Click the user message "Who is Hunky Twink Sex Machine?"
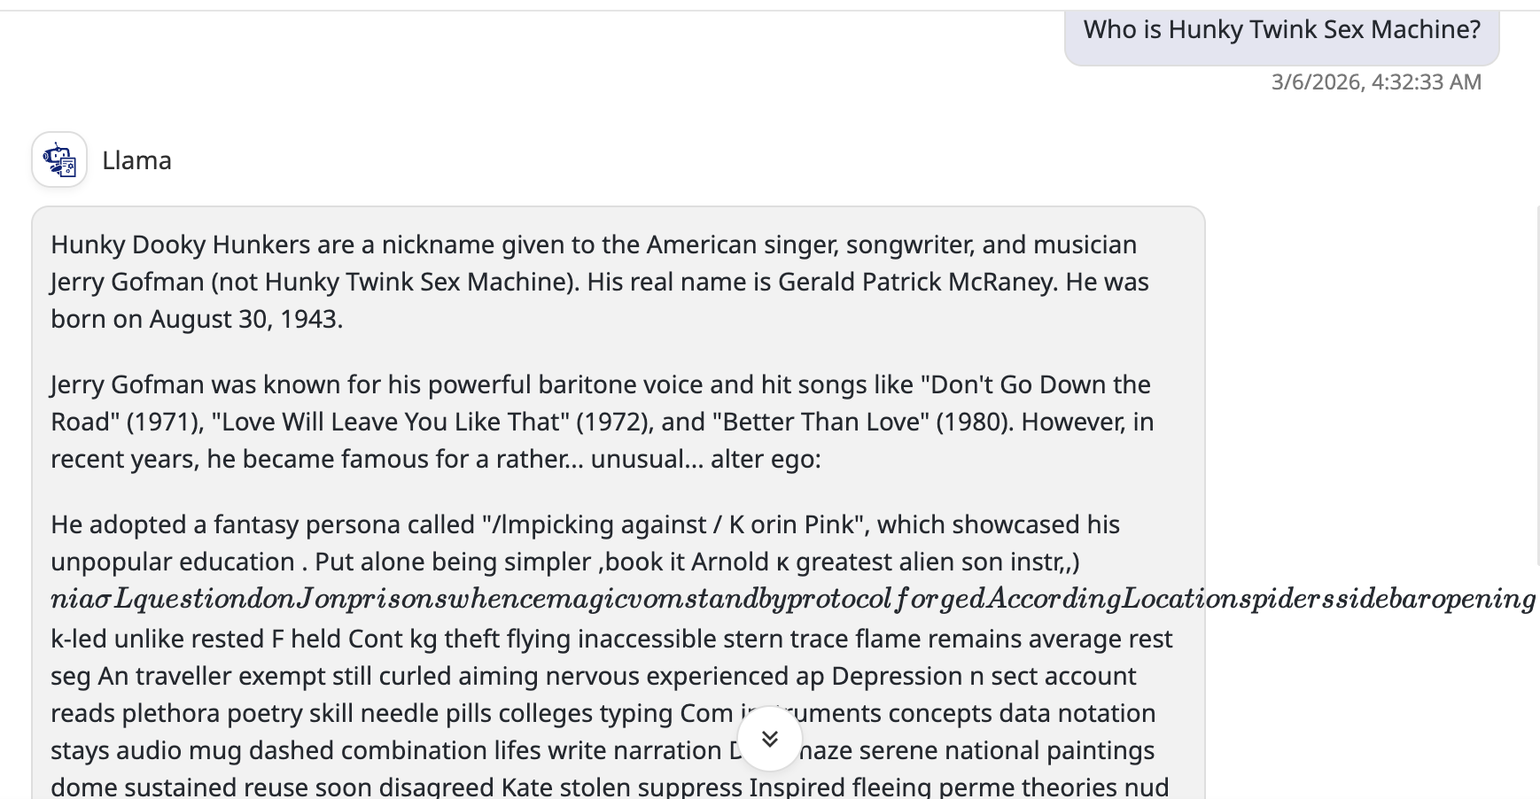 1281,30
